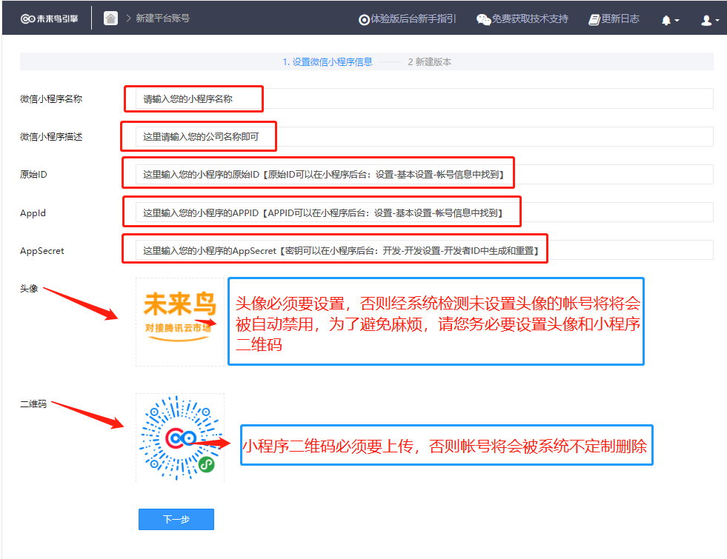Click the target icon before 体验版后台新手指引

pyautogui.click(x=364, y=19)
